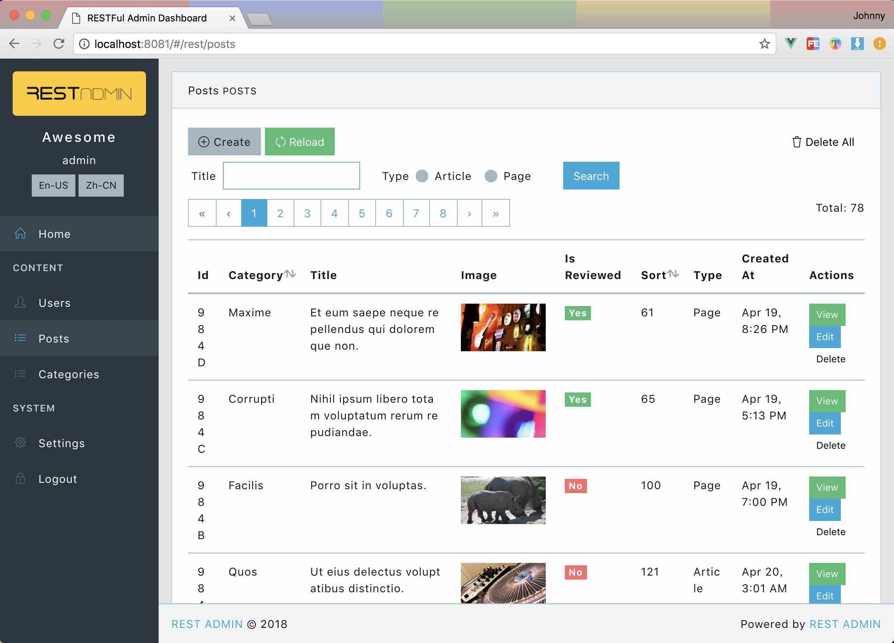
Task: Toggle sorting on Sort column
Action: point(673,274)
